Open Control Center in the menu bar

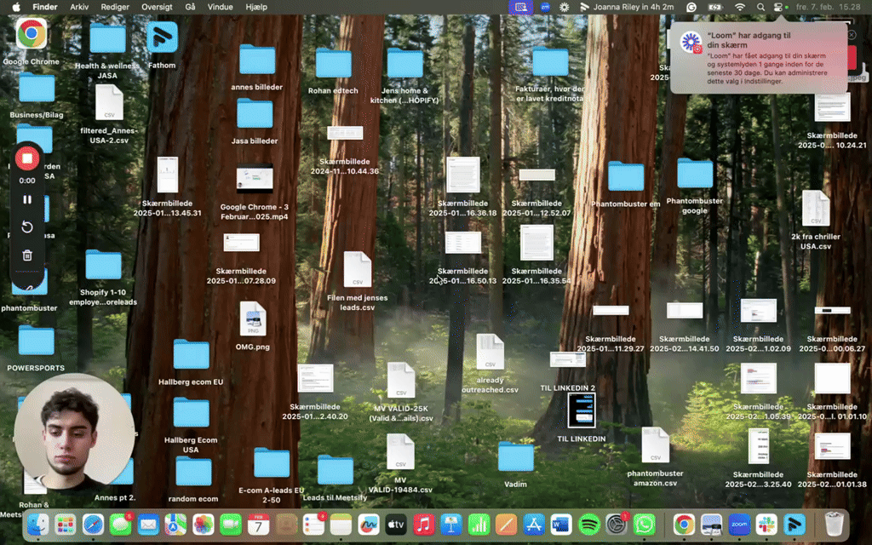(777, 7)
